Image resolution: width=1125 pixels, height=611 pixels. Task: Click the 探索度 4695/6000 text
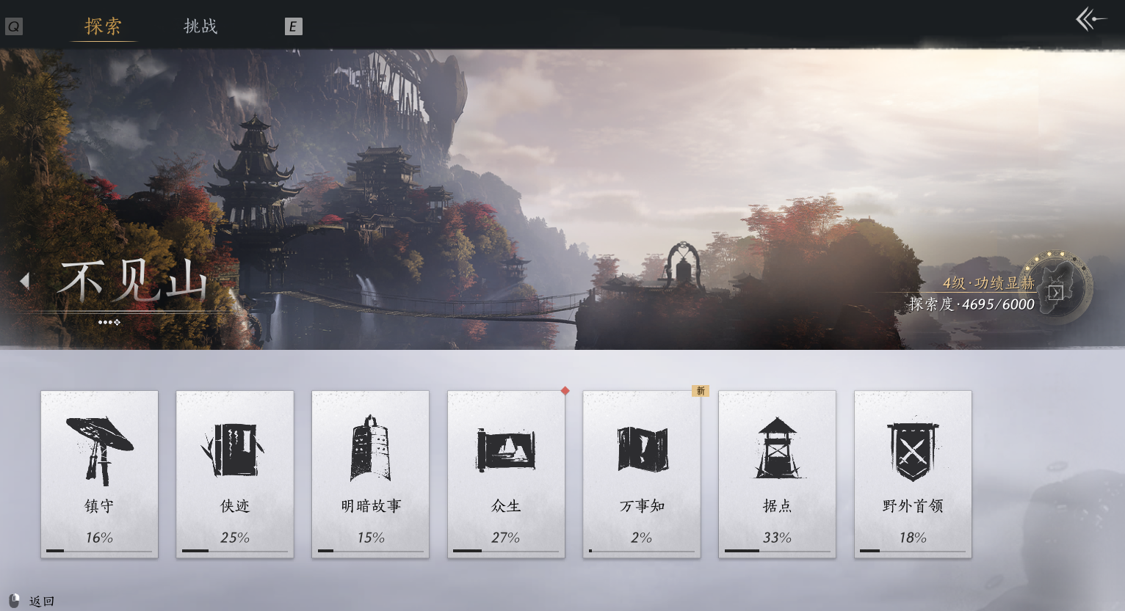(971, 304)
